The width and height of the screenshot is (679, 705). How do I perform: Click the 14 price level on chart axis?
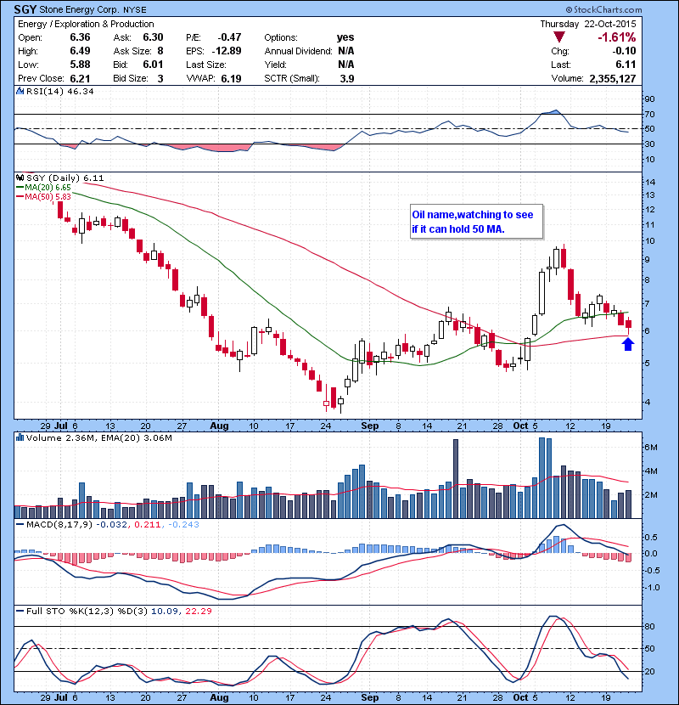650,182
